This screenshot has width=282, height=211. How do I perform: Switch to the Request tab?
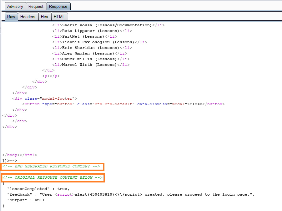click(36, 7)
